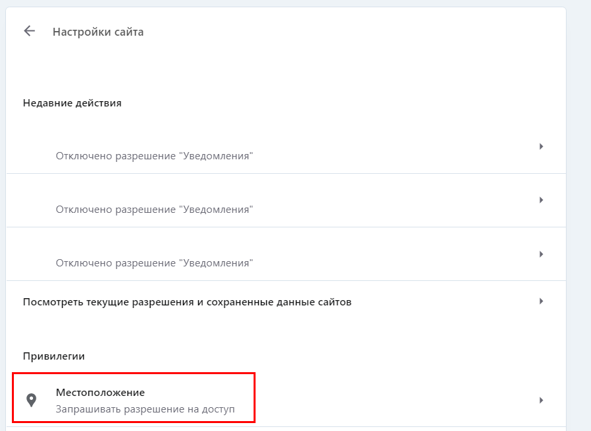This screenshot has height=431, width=591.
Task: Click blank favicon space of first recent entry
Action: pyautogui.click(x=31, y=147)
